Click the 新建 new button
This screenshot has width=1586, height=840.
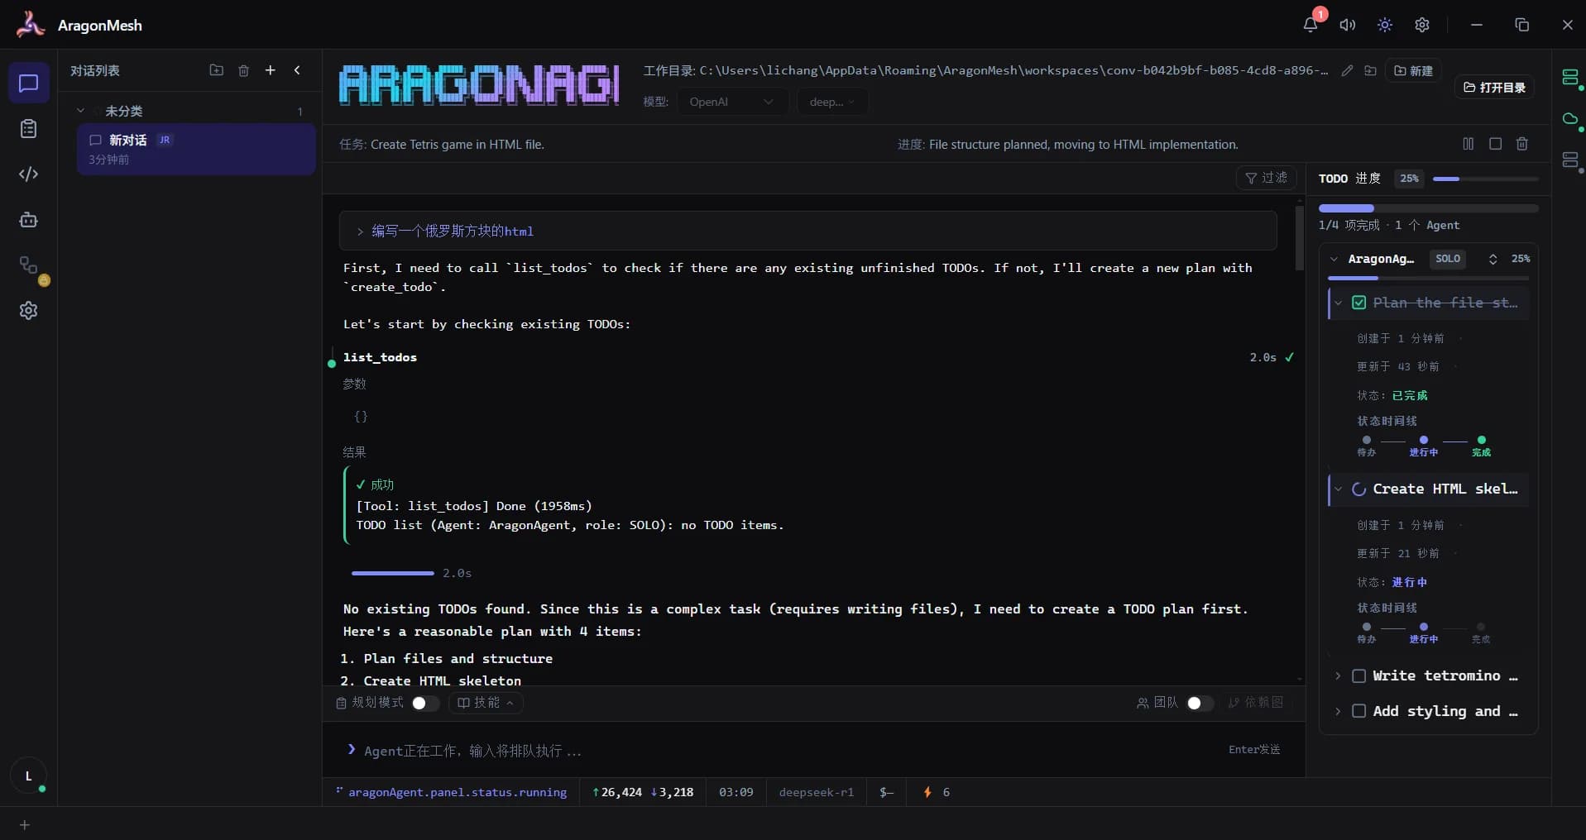click(x=1414, y=71)
